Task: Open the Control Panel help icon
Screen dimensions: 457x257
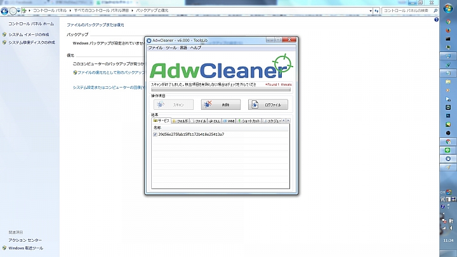Action: point(436,20)
